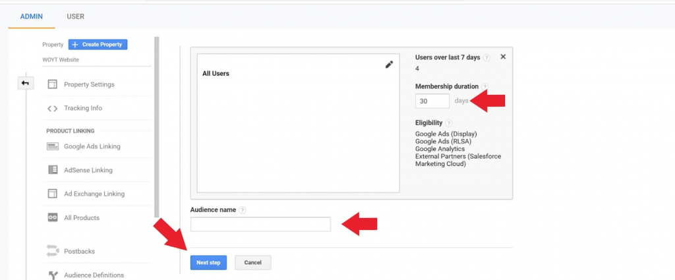
Task: Click the Cancel button
Action: pyautogui.click(x=252, y=262)
